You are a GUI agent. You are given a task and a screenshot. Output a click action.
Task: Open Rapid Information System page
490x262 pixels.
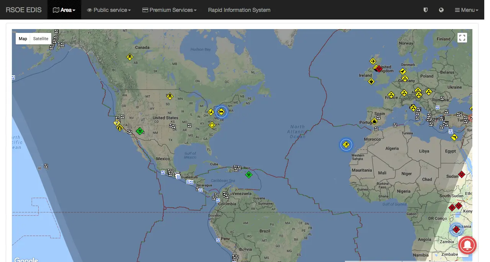239,10
